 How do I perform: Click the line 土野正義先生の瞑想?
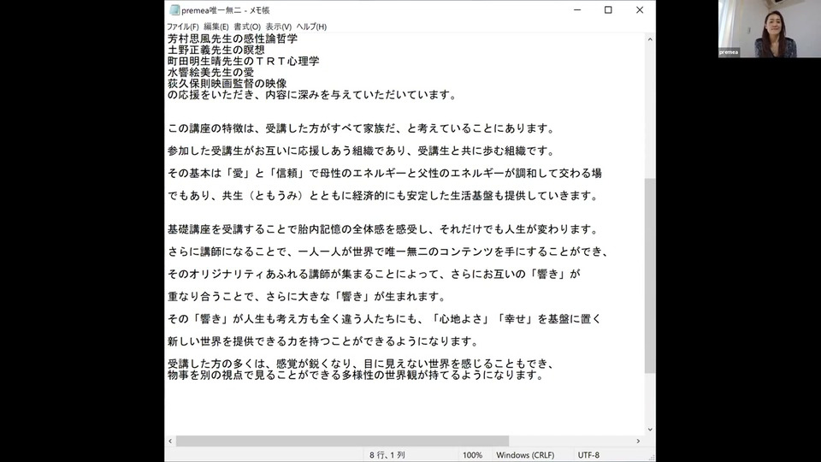[x=216, y=50]
